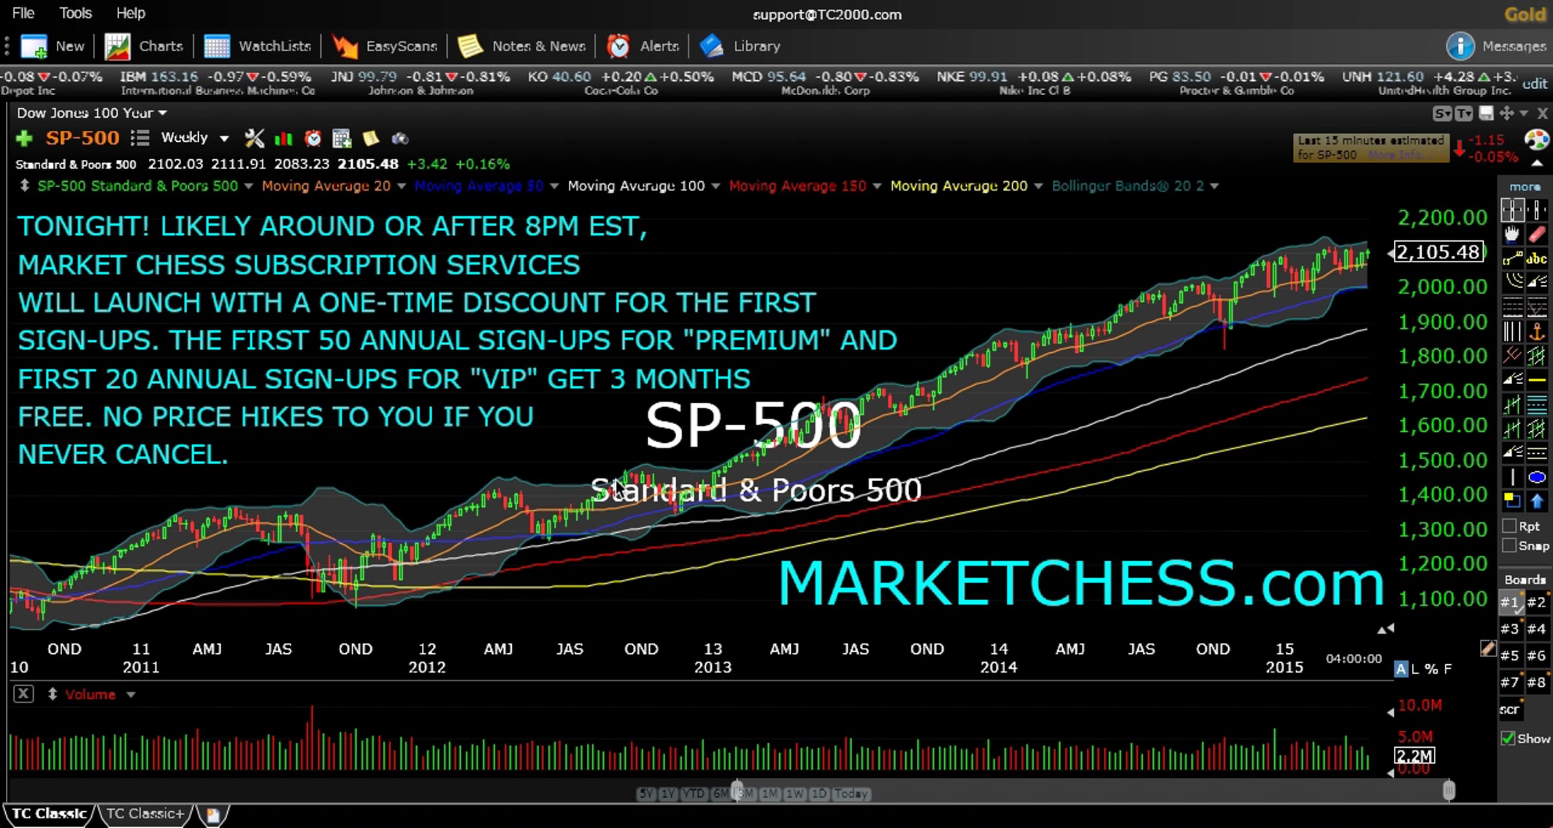The height and width of the screenshot is (828, 1553).
Task: Click the ruler pencil icon near time axis
Action: point(1488,647)
